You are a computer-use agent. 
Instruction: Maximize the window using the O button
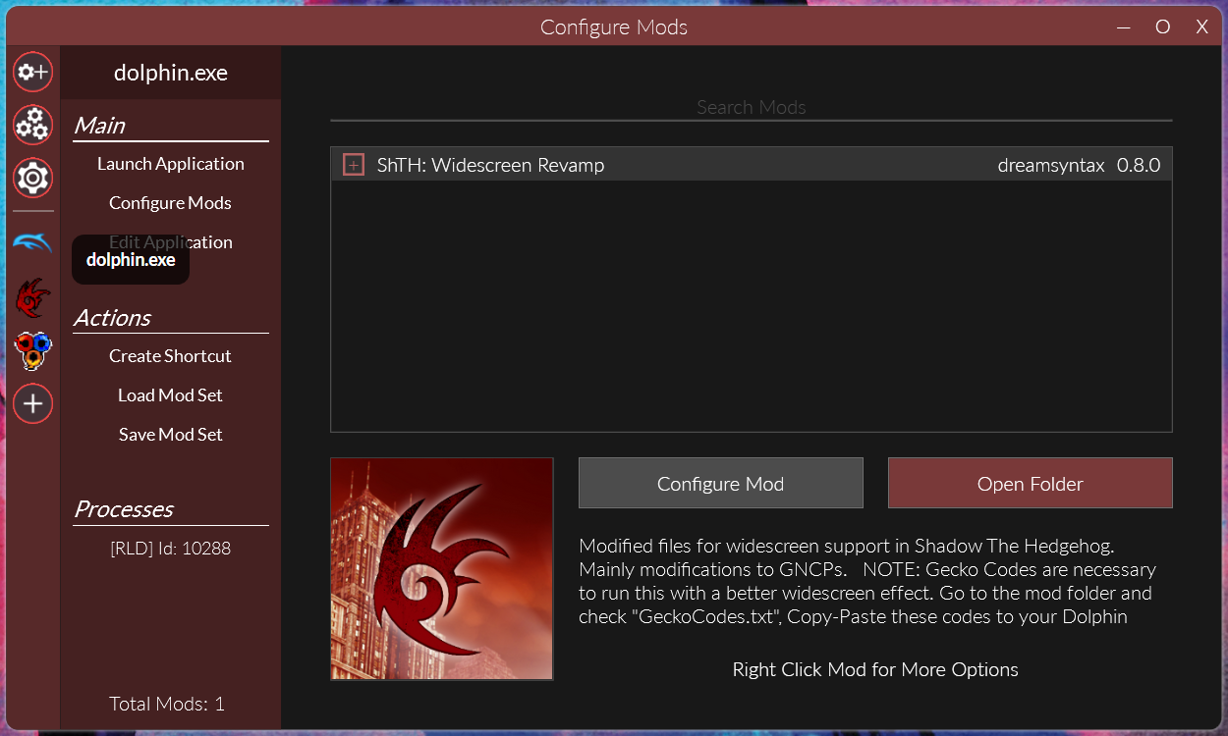tap(1163, 27)
